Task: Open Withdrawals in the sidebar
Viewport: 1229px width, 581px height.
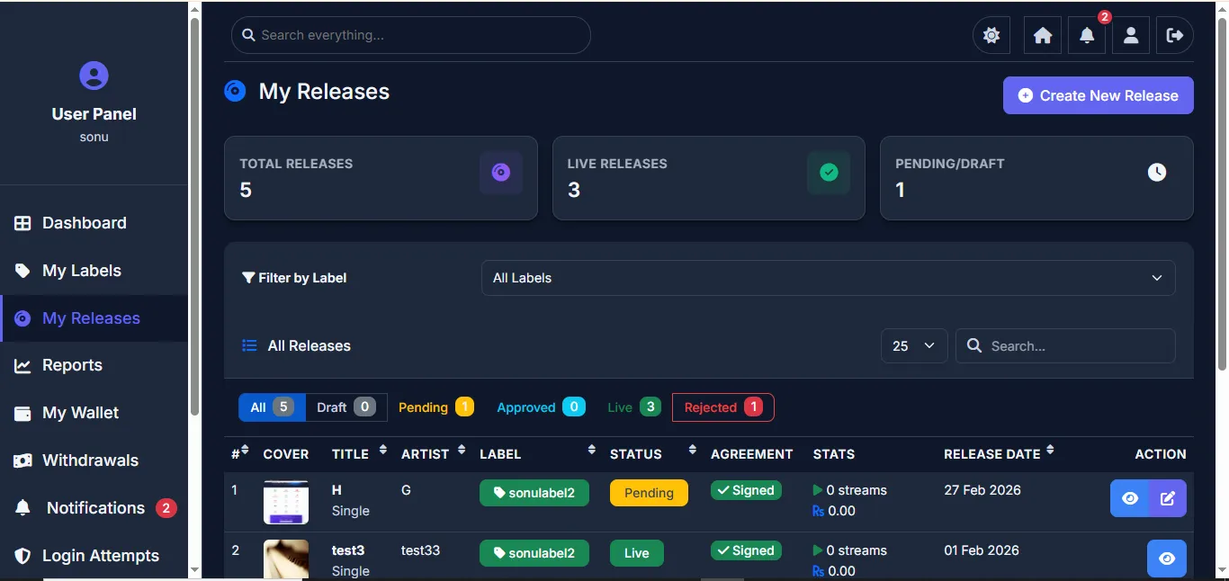Action: 94,460
